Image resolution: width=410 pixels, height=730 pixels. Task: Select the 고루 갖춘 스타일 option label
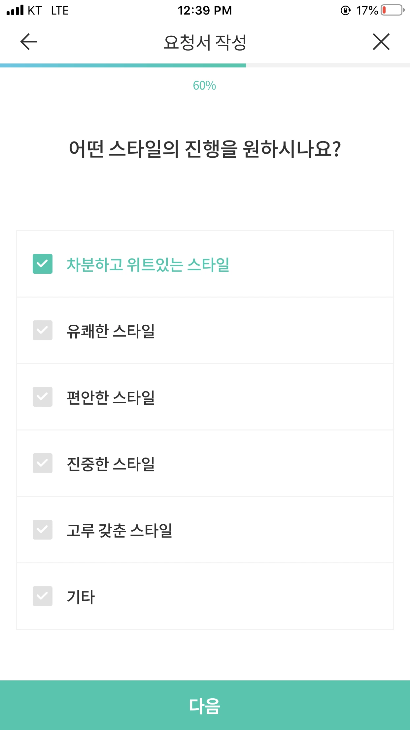pyautogui.click(x=120, y=530)
